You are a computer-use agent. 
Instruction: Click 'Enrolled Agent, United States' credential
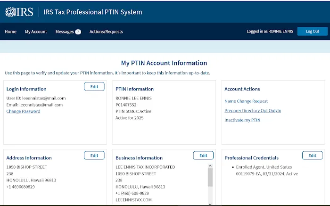pyautogui.click(x=264, y=167)
